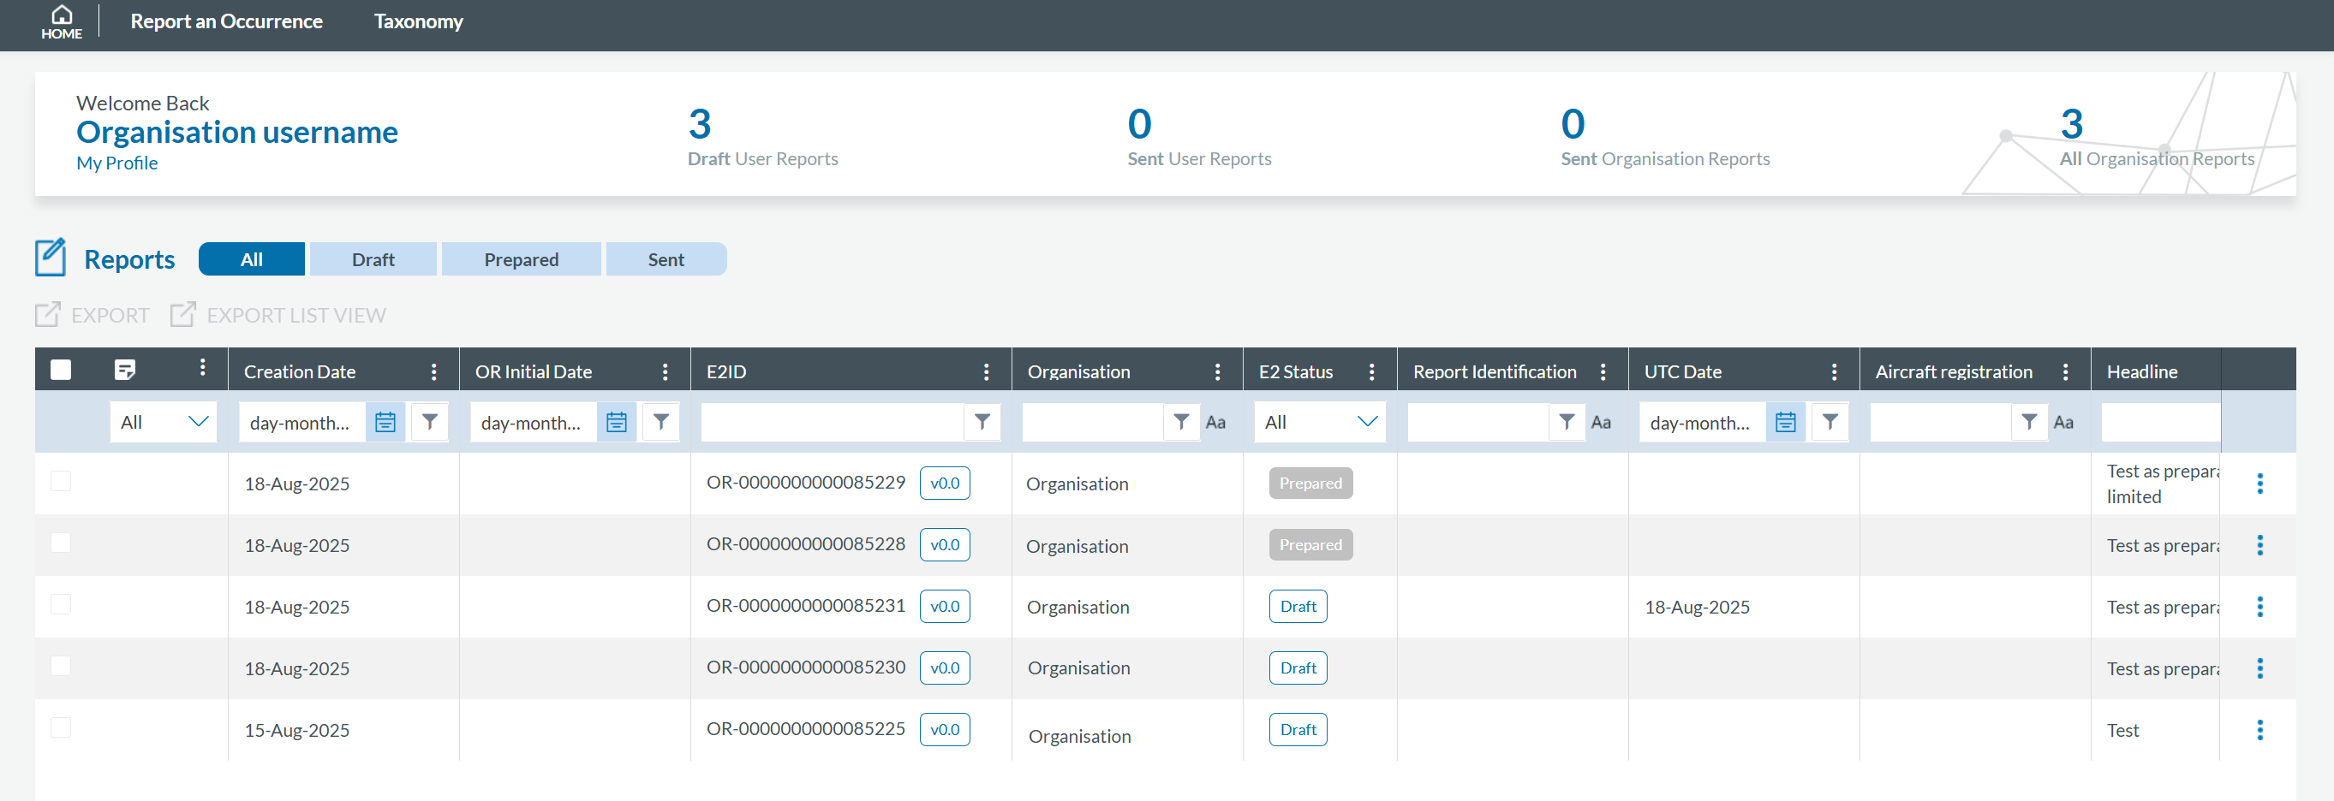2334x801 pixels.
Task: Open the Creation Date calendar picker
Action: 385,423
